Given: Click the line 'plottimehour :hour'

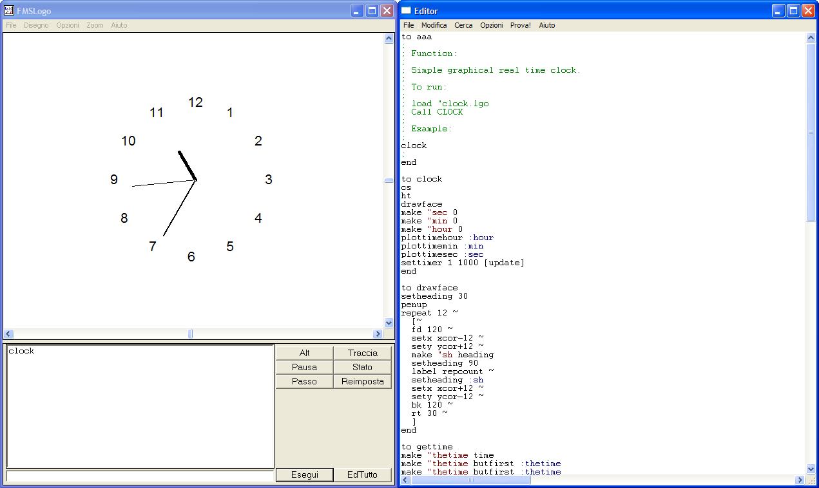Looking at the screenshot, I should point(447,238).
